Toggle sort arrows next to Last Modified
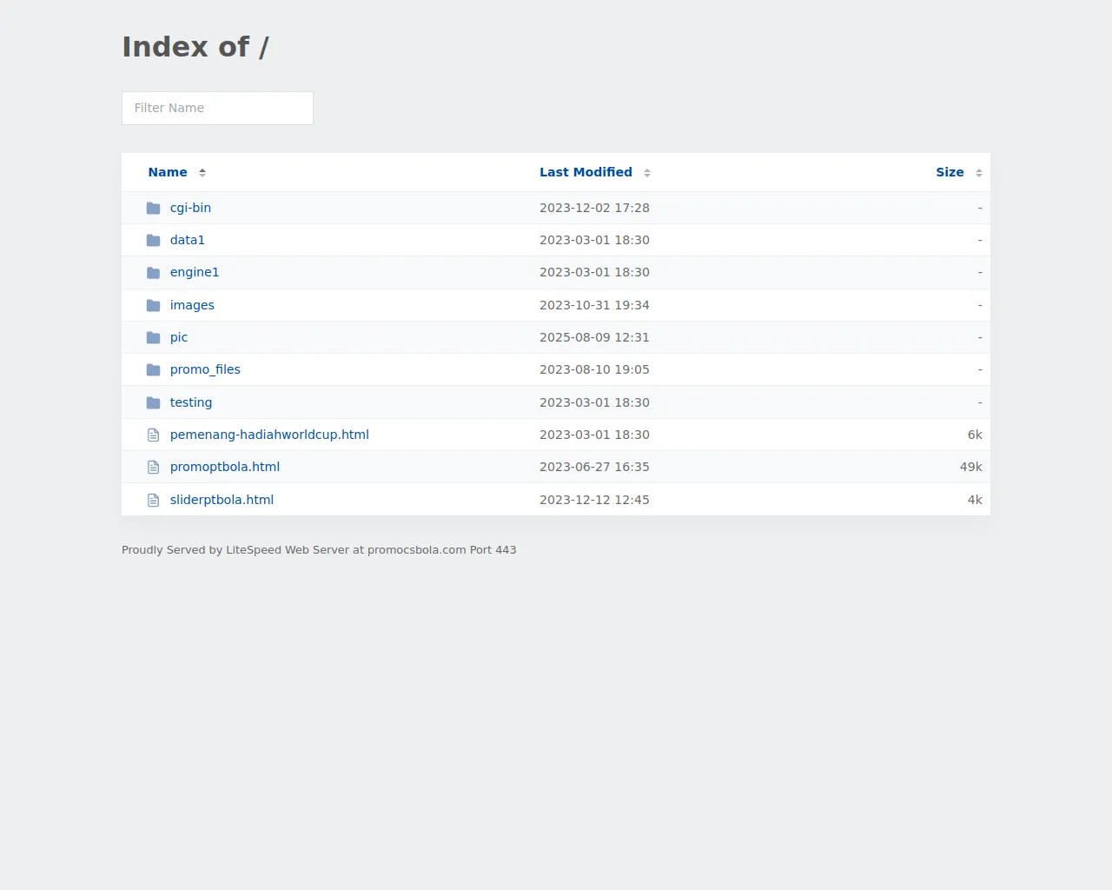 [647, 173]
